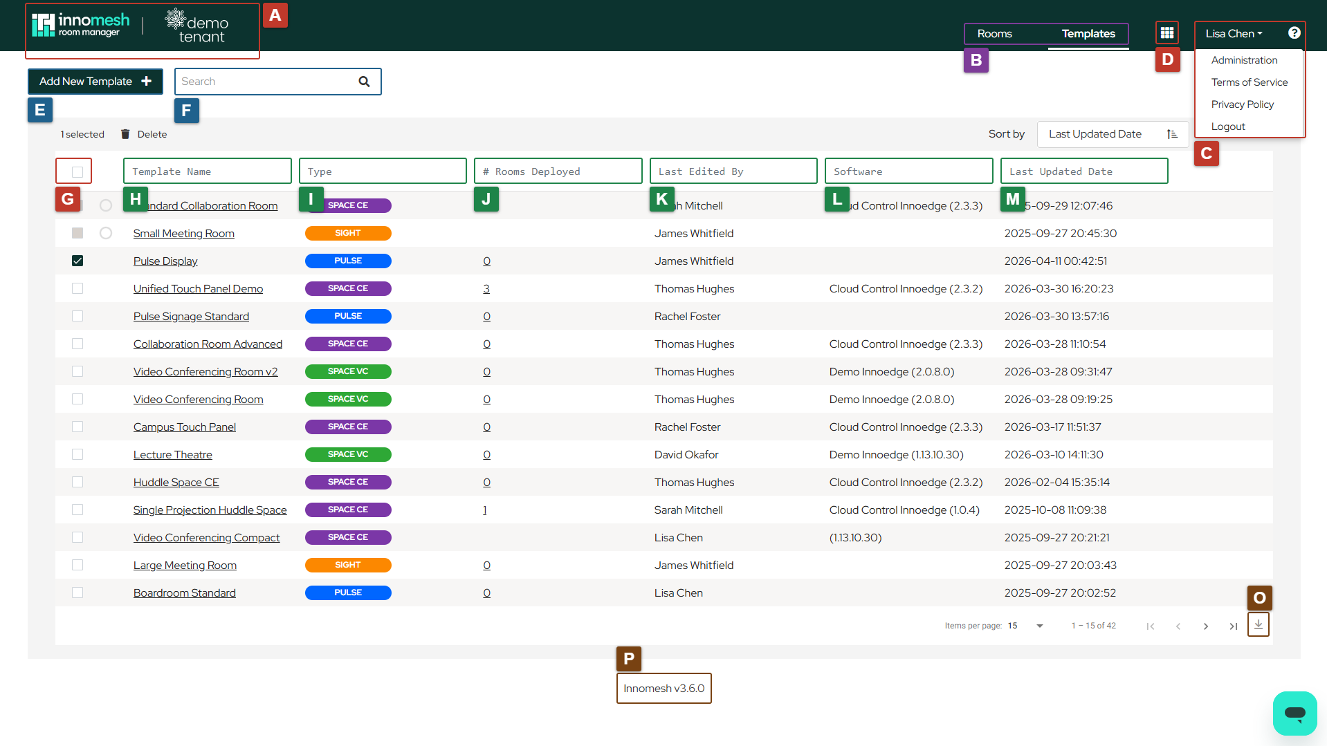Check the Pulse Signage Standard checkbox
The width and height of the screenshot is (1327, 746).
[77, 316]
